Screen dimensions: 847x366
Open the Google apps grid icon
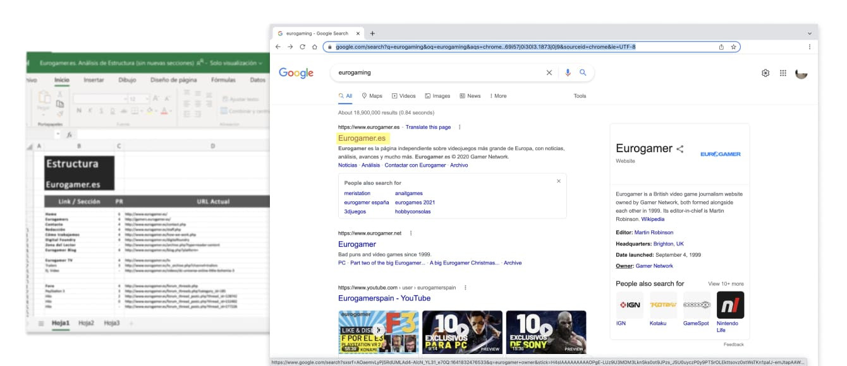point(783,73)
